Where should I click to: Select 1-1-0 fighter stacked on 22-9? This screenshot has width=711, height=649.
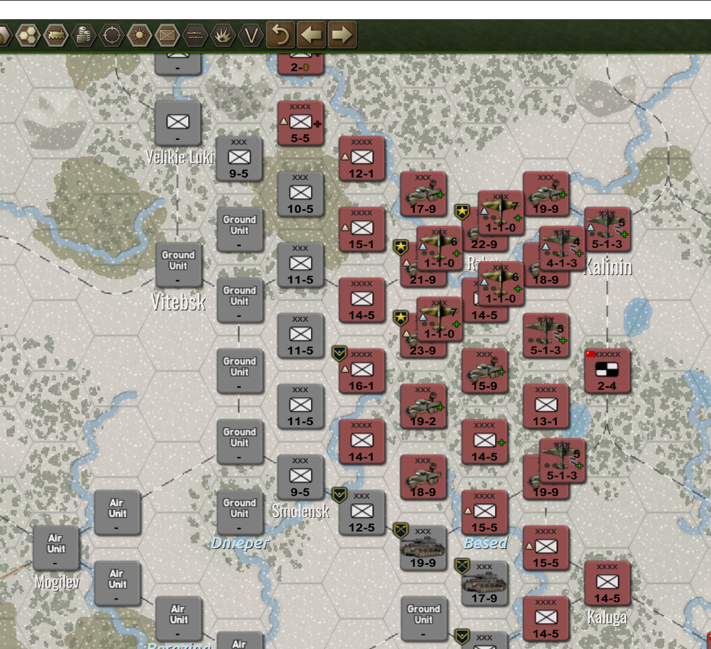(500, 213)
